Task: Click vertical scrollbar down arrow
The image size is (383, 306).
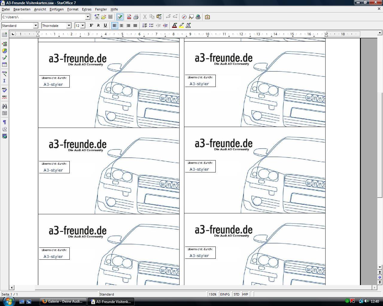Action: tap(380, 267)
